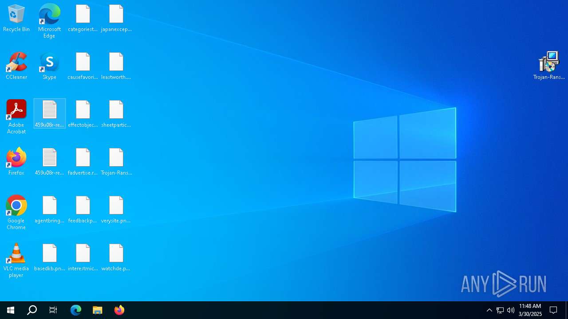This screenshot has height=319, width=568.
Task: Select the japanexcep... file icon
Action: click(x=116, y=19)
